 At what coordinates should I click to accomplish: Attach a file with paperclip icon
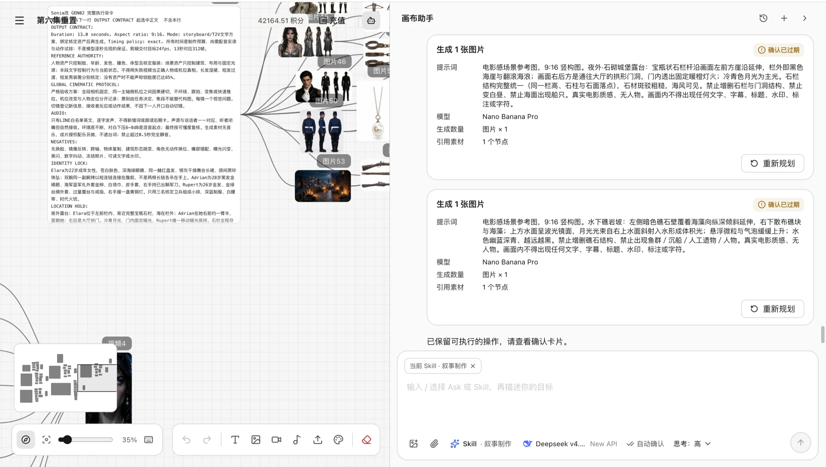click(x=434, y=444)
